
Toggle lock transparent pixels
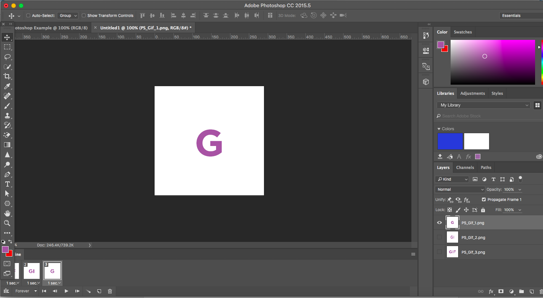coord(449,210)
